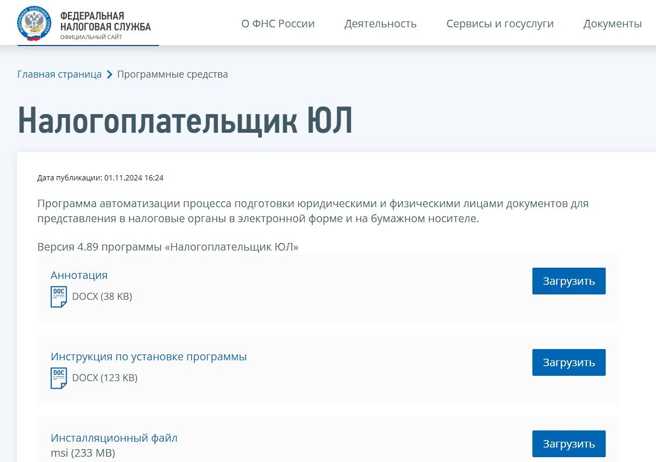Open the Сервисы и госуслуги menu
This screenshot has height=462, width=656.
coord(500,24)
